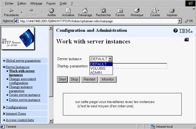Open the Affichage menu
Screen dimensions: 196x129
point(36,3)
